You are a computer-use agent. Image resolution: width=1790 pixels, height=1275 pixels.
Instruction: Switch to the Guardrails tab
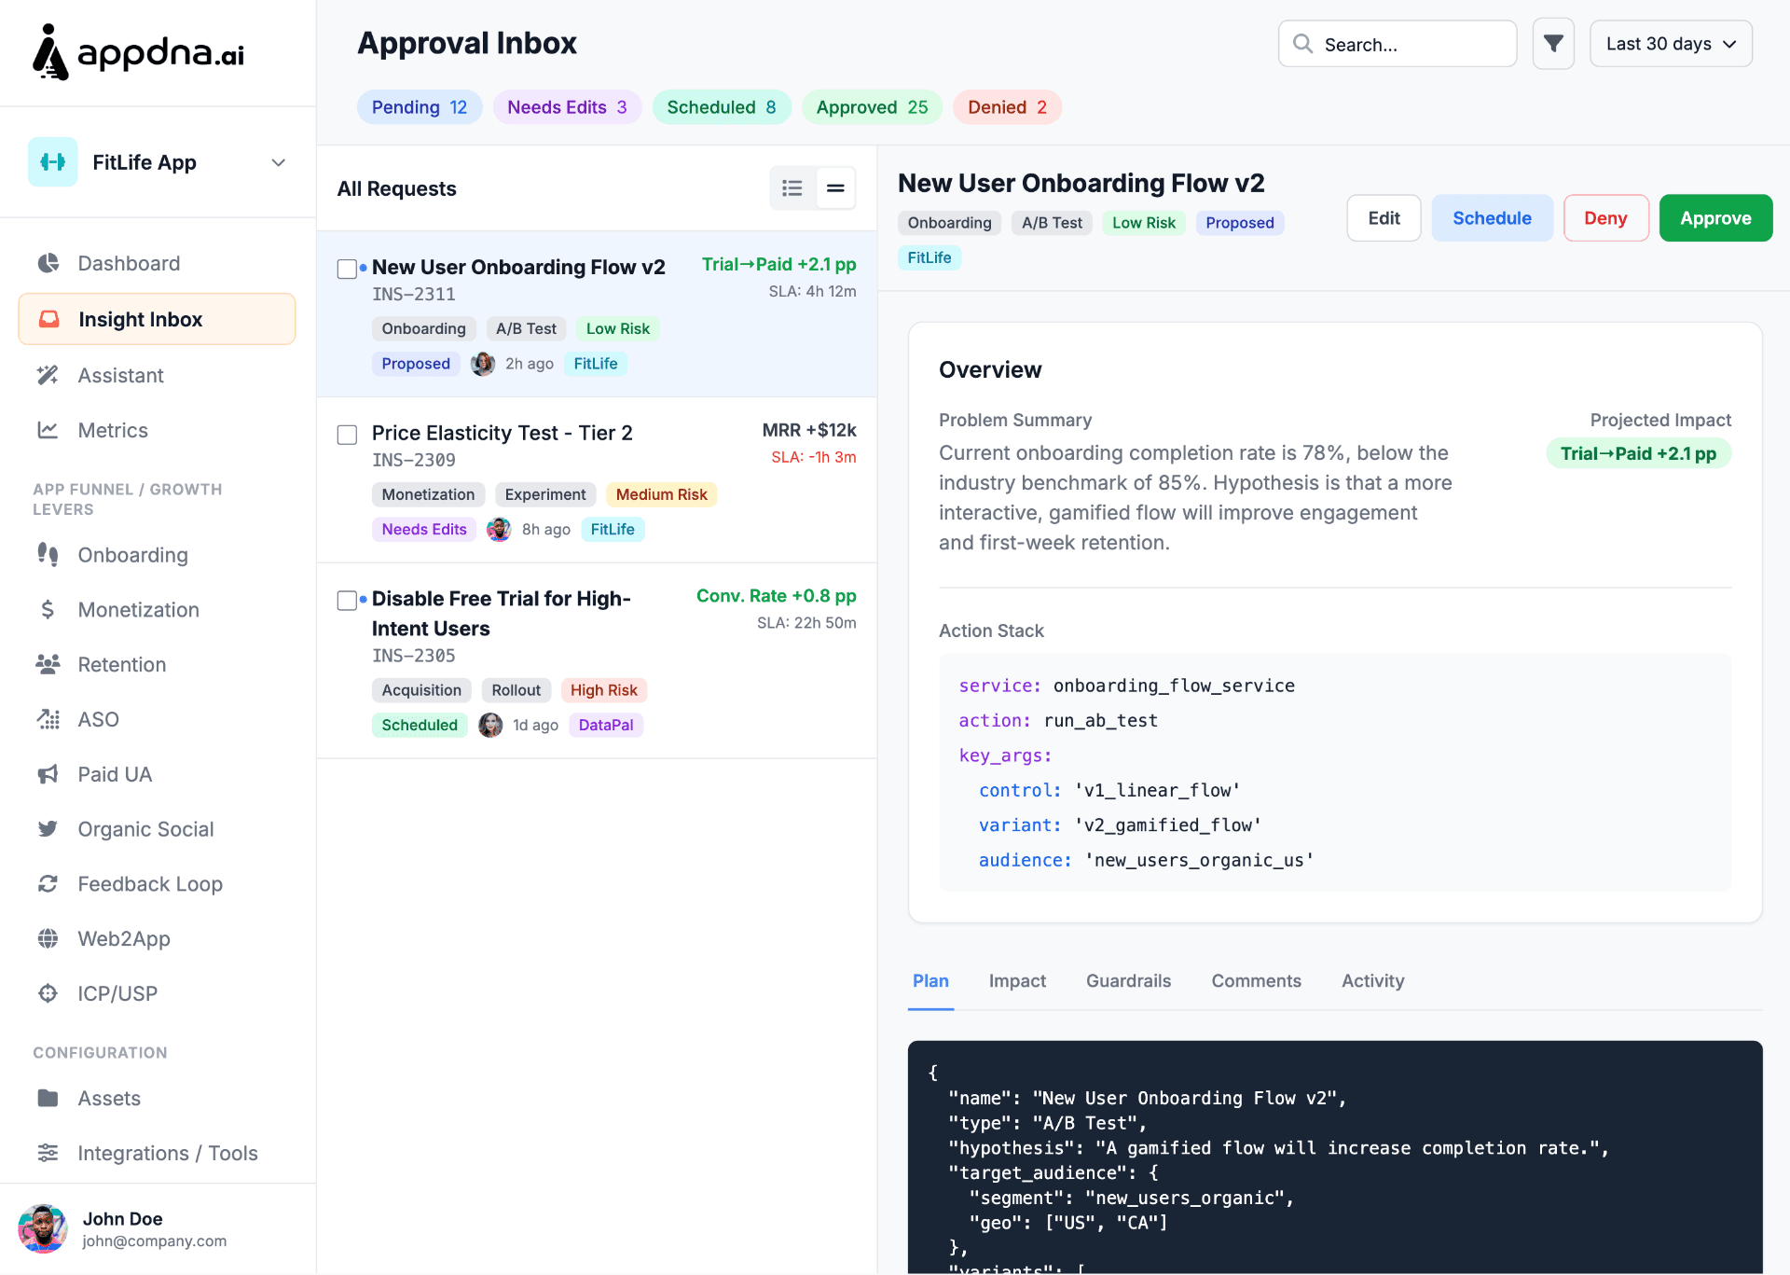pos(1128,980)
